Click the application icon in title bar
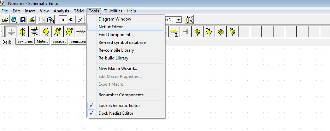330x131 pixels. [3, 4]
